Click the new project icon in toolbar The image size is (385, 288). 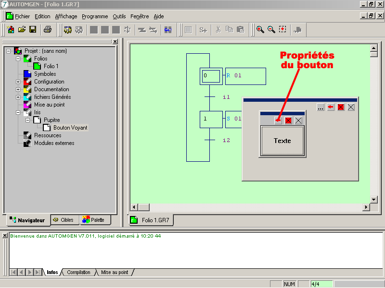11,30
